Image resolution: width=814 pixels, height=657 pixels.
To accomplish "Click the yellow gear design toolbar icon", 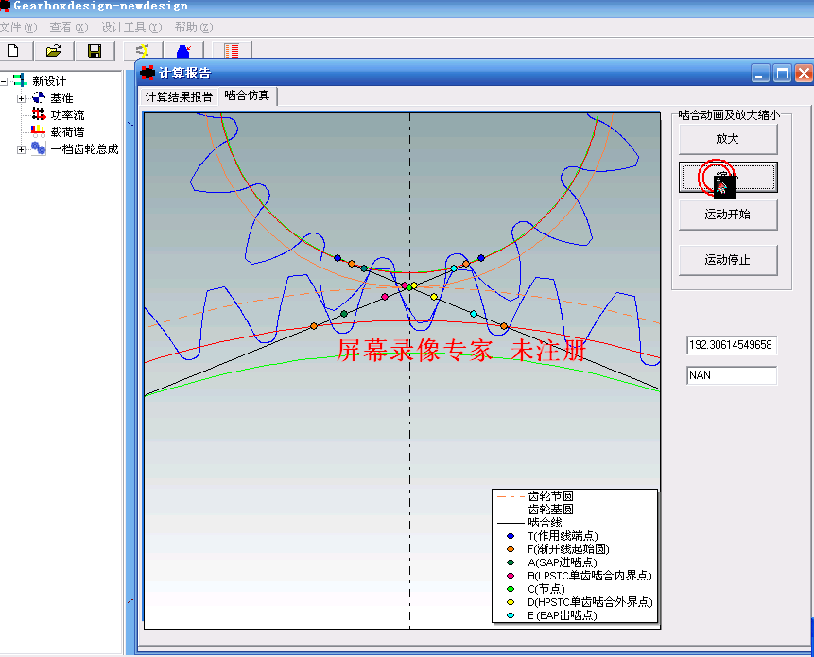I will click(x=142, y=51).
